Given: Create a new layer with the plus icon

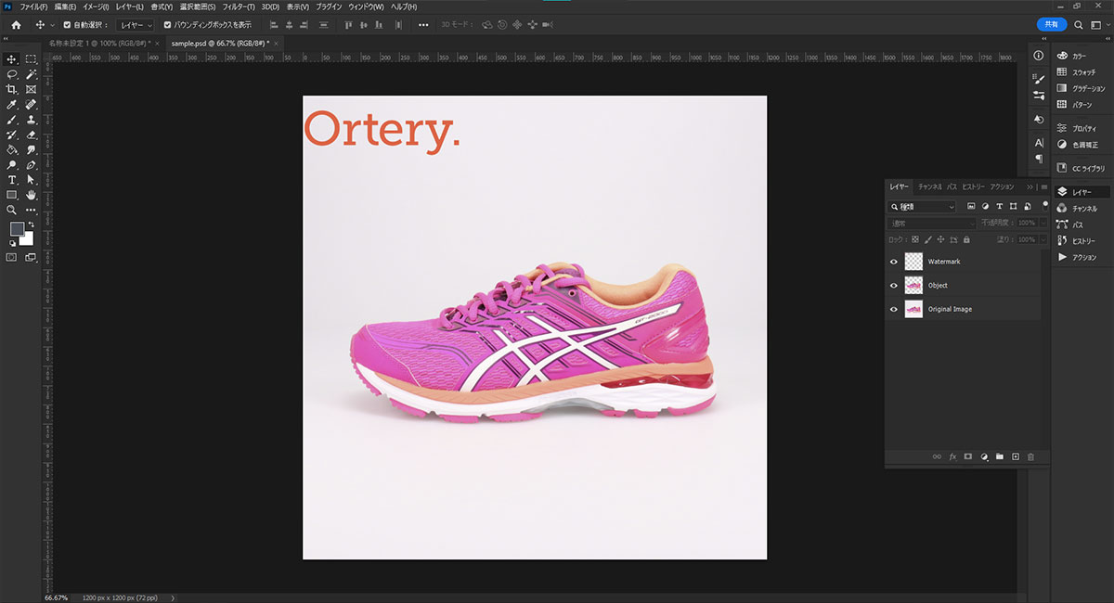Looking at the screenshot, I should click(1016, 456).
